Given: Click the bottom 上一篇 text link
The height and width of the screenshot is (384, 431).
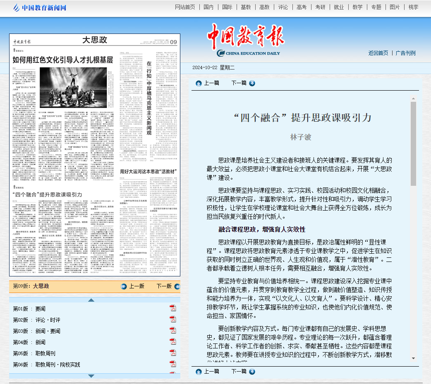Looking at the screenshot, I should (212, 372).
